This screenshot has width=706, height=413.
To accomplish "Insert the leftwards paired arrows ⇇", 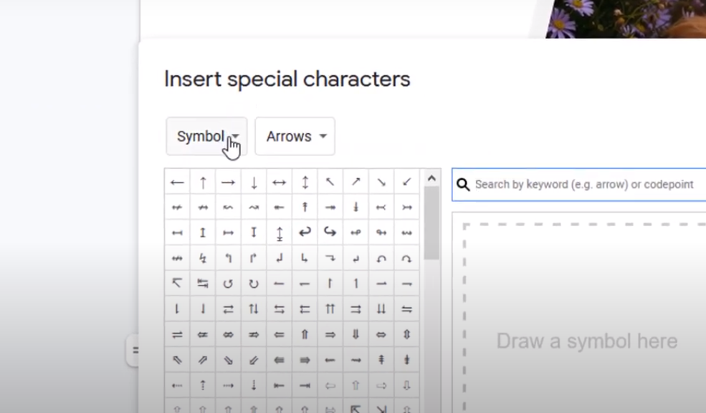I will pyautogui.click(x=305, y=308).
